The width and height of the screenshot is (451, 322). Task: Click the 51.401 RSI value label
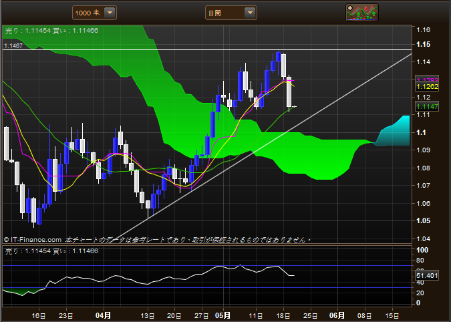pos(427,276)
